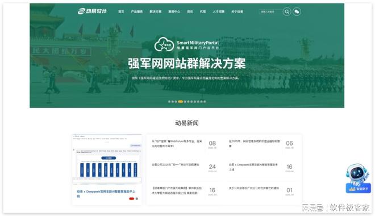Screen dimensions: 375x216
Task: Select the last banner carousel dot
Action: tap(205, 102)
